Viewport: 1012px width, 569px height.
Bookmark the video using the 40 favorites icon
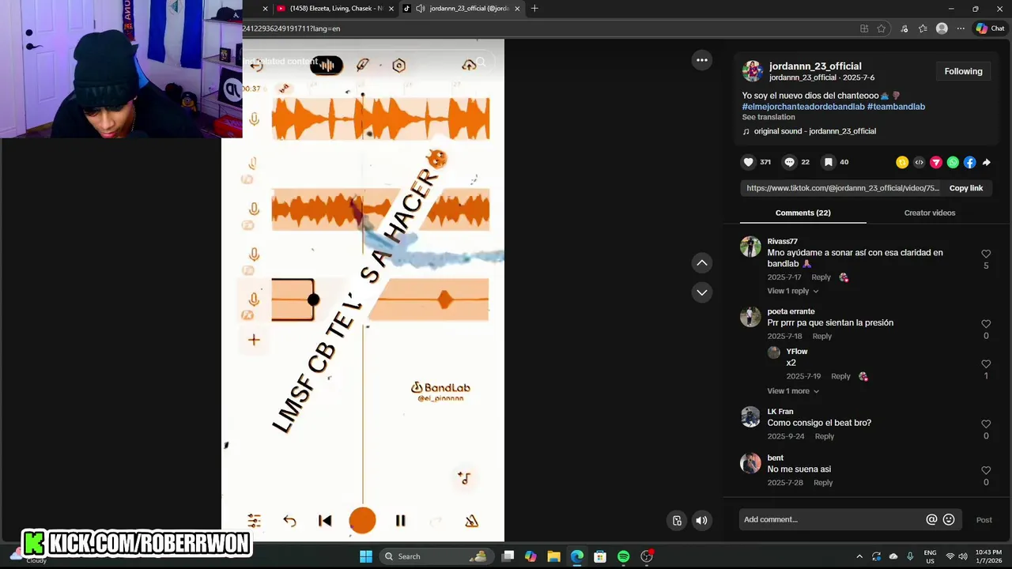click(828, 162)
